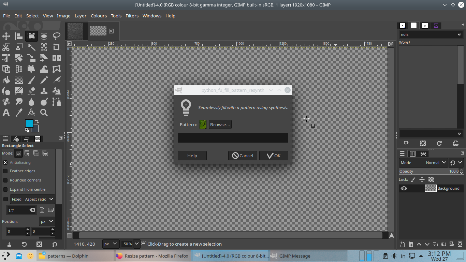Enable the Fixed aspect ratio checkbox
Image resolution: width=466 pixels, height=262 pixels.
pos(5,199)
